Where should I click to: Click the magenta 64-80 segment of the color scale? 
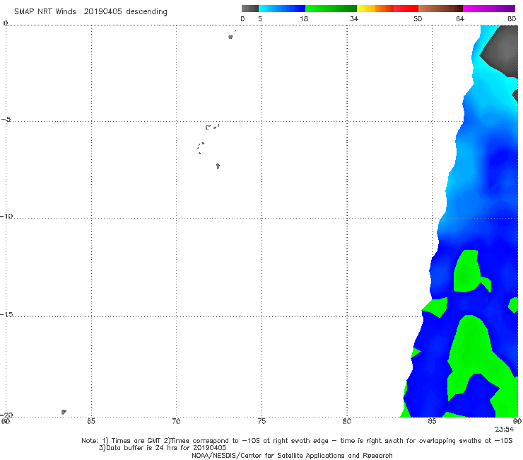(489, 8)
